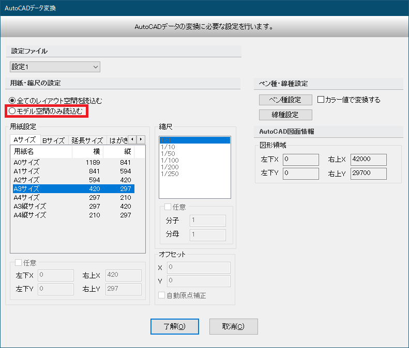Select scale 1/200 in 縮尺 list
The image size is (409, 348).
click(195, 167)
